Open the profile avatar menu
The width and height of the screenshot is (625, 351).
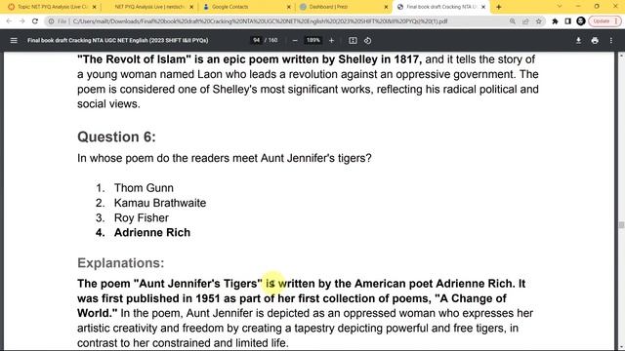(x=581, y=21)
